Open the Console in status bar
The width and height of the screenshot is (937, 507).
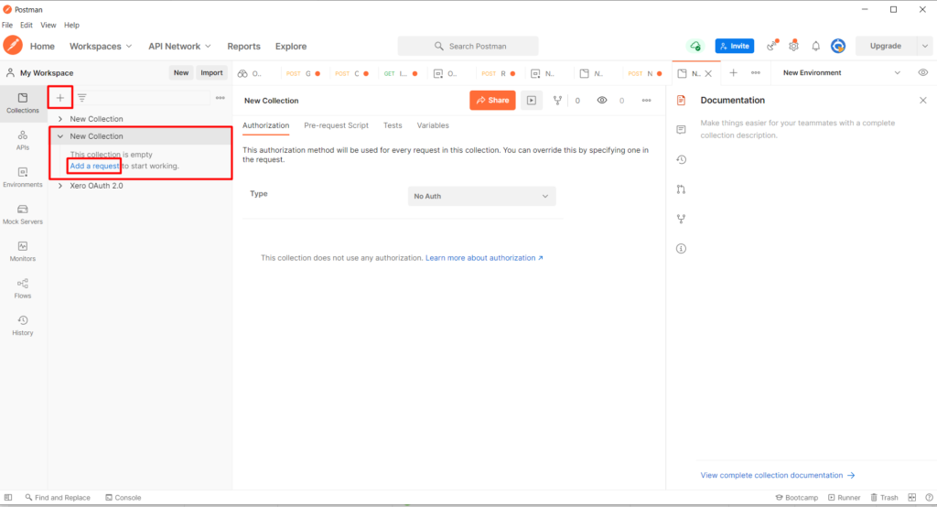coord(124,498)
